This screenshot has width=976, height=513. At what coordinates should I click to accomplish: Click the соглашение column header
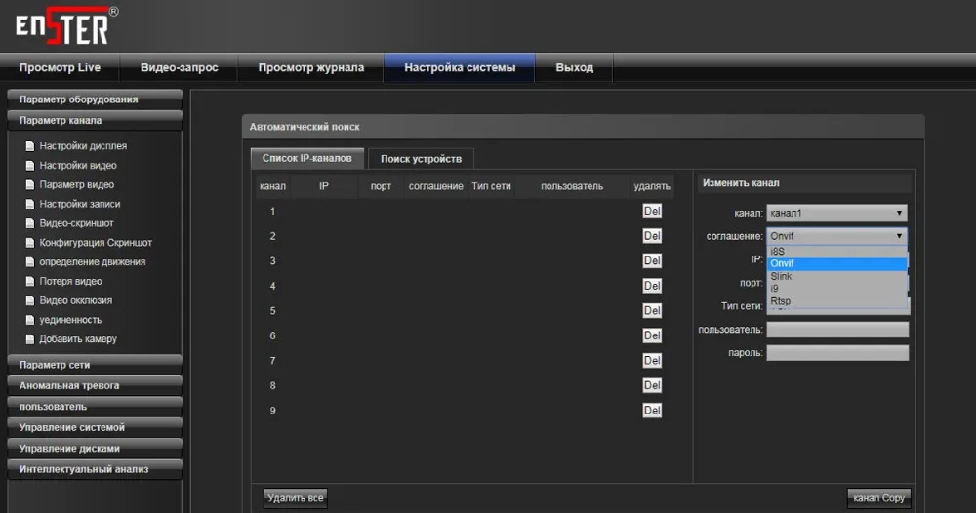coord(435,186)
